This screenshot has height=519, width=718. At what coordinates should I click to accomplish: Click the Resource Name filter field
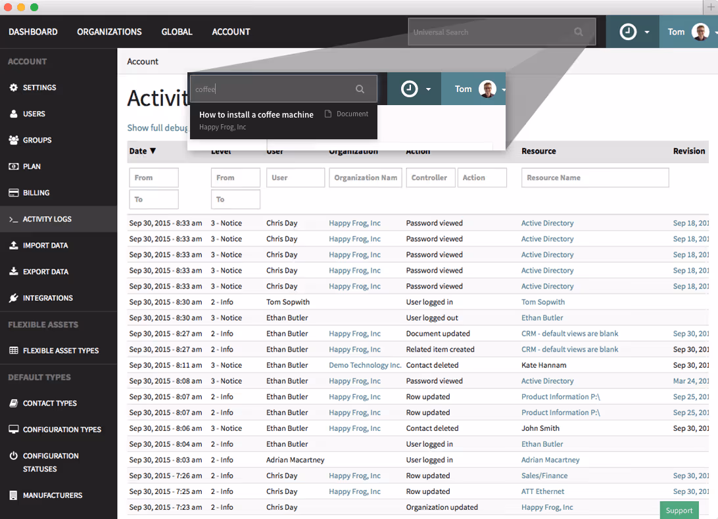[x=595, y=177]
